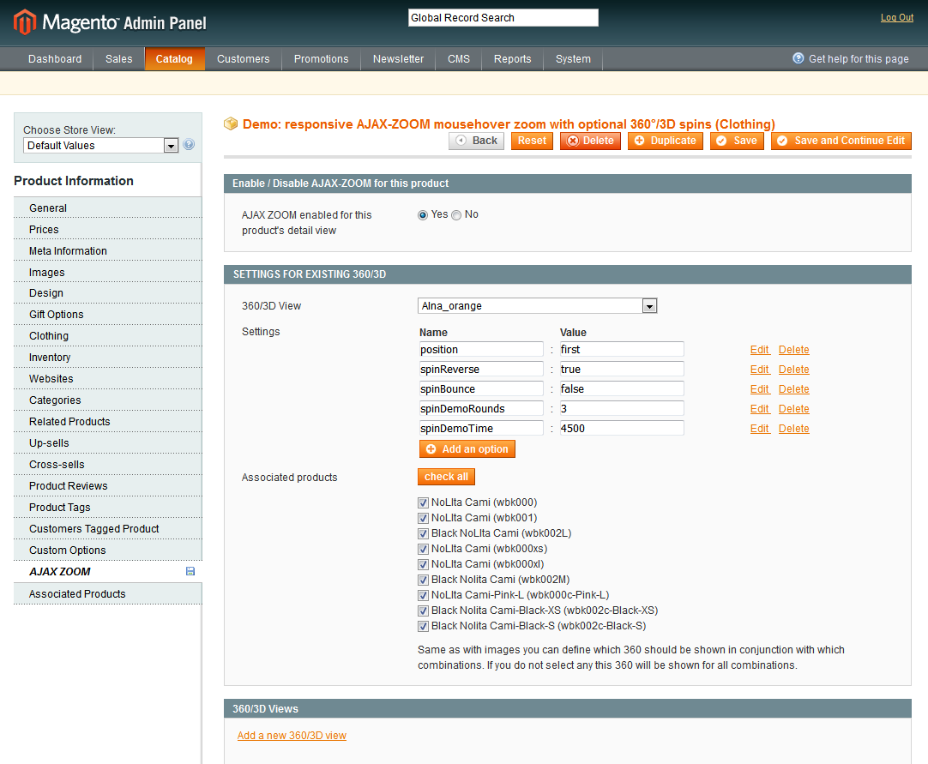Image resolution: width=928 pixels, height=764 pixels.
Task: Open the General product tab
Action: [x=108, y=208]
